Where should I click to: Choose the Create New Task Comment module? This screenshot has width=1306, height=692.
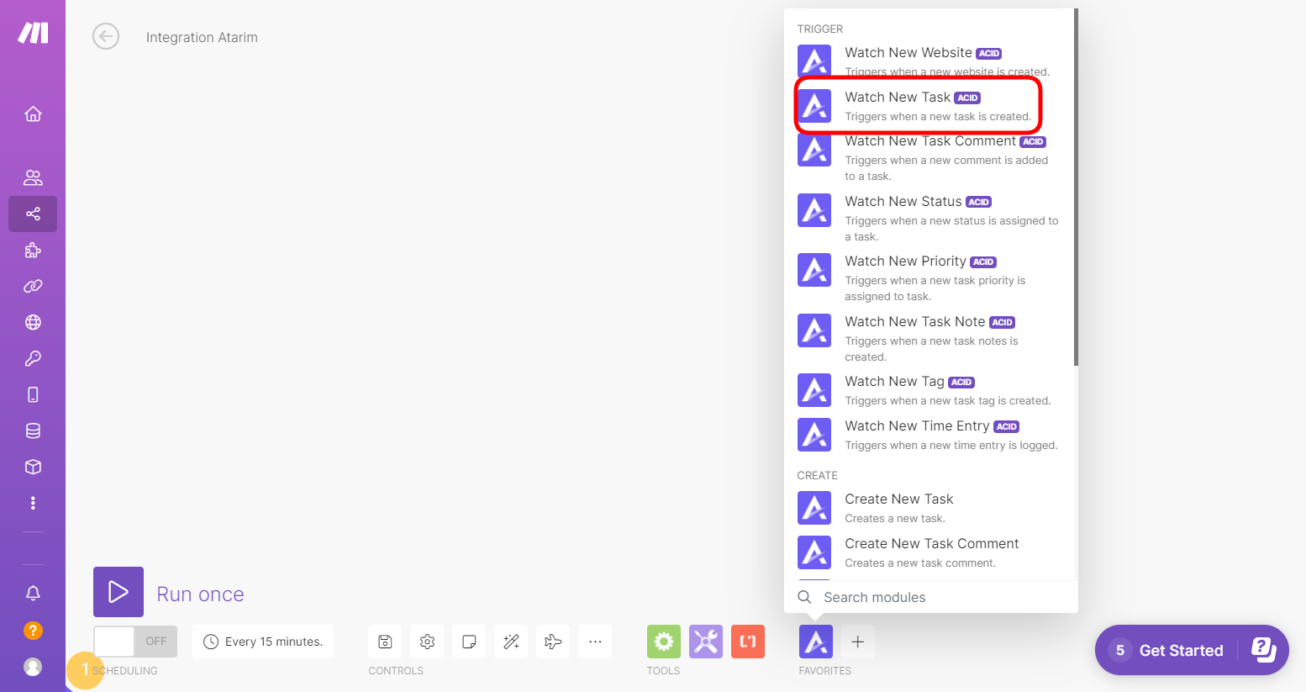(x=929, y=552)
